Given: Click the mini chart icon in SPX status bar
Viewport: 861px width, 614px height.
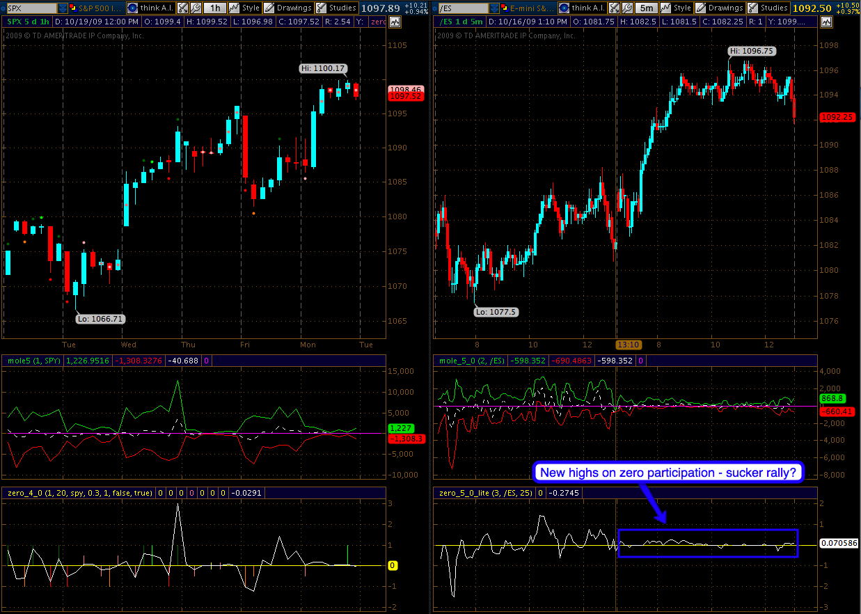Looking at the screenshot, I should tap(395, 22).
